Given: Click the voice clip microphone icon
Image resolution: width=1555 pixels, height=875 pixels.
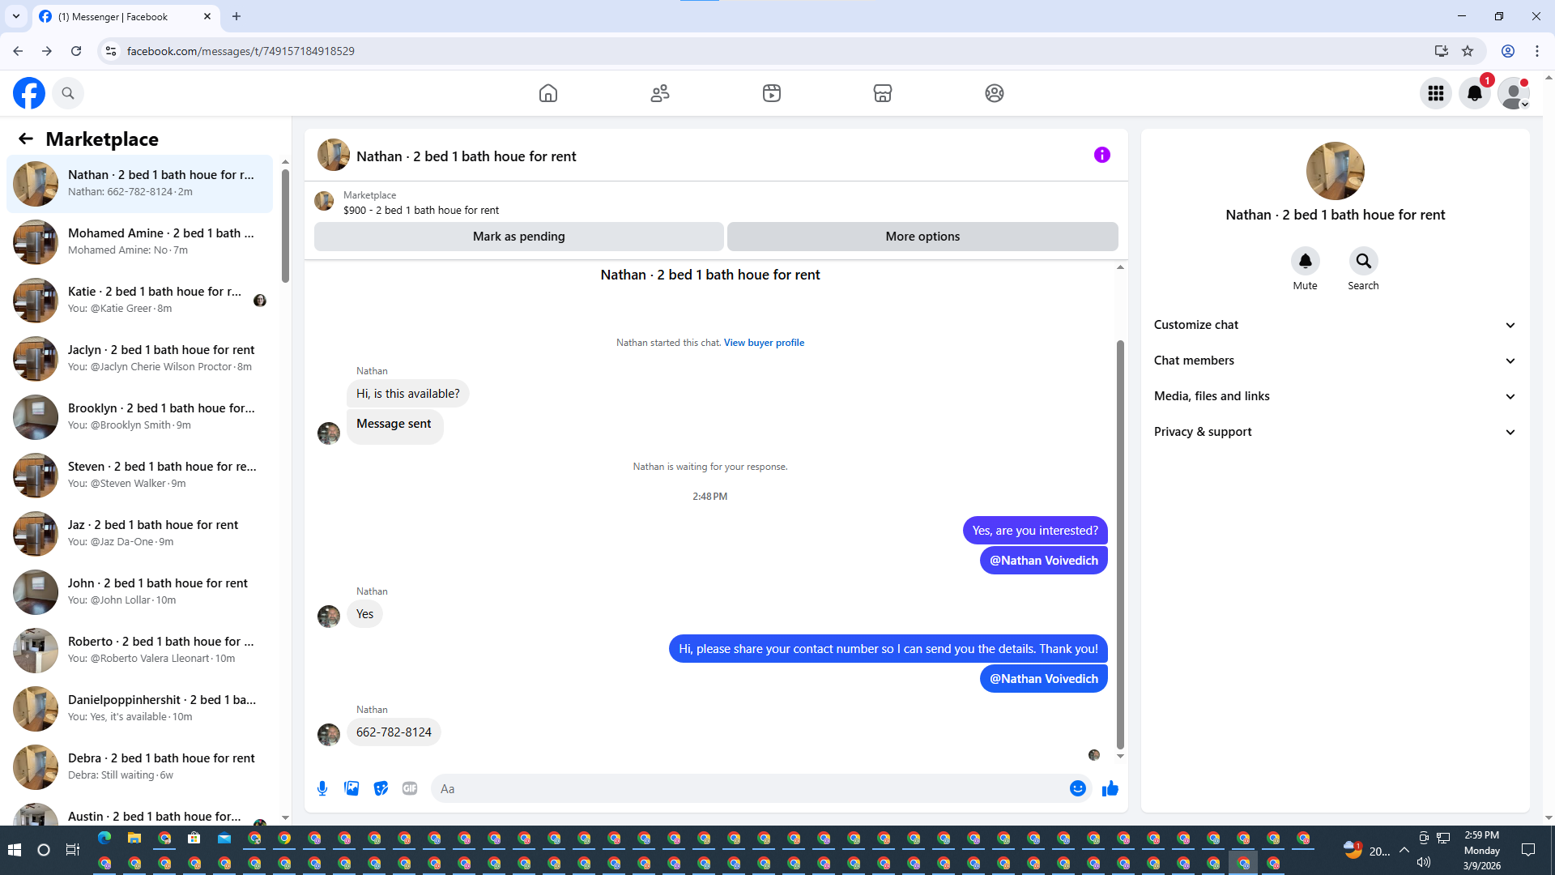Looking at the screenshot, I should pyautogui.click(x=322, y=788).
